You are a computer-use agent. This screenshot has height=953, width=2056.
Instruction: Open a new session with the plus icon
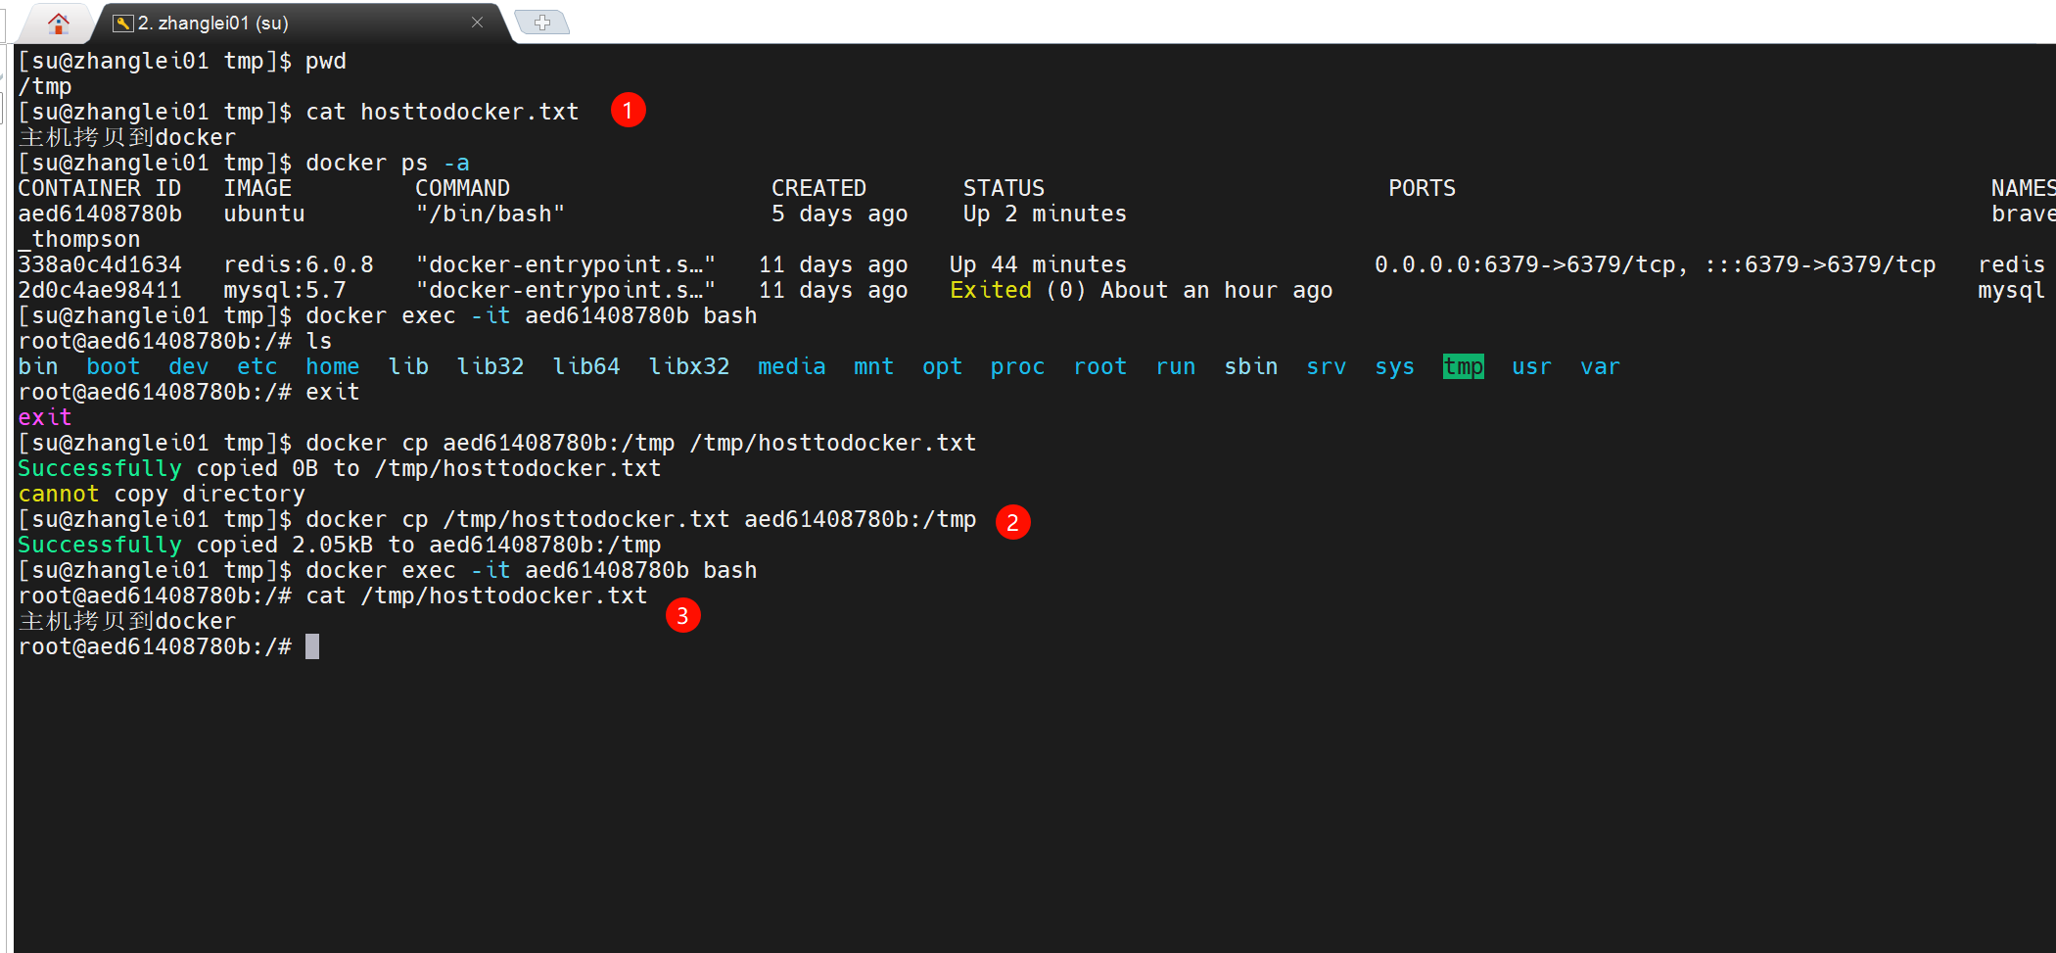pyautogui.click(x=541, y=20)
